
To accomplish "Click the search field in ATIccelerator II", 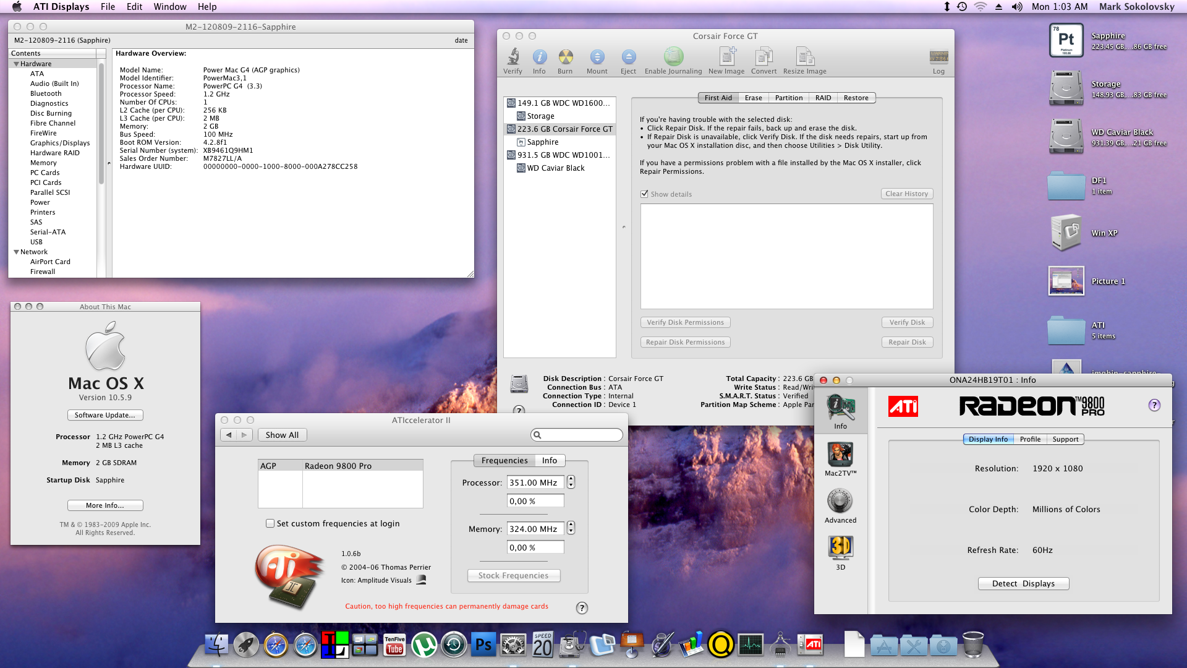I will (x=575, y=434).
